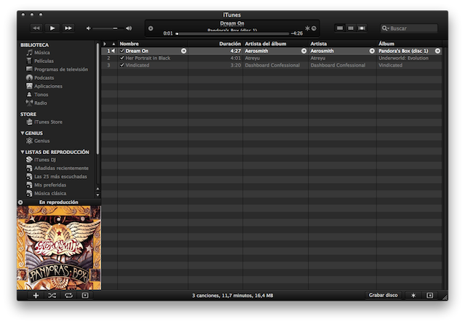Uncheck the Dream On checkbox
Image resolution: width=465 pixels, height=324 pixels.
[122, 51]
